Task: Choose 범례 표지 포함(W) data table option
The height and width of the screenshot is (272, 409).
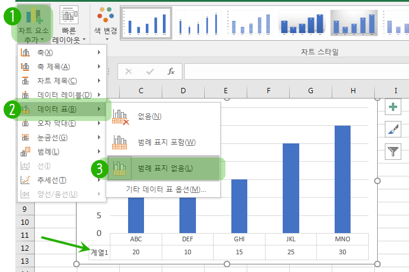Action: [x=163, y=142]
